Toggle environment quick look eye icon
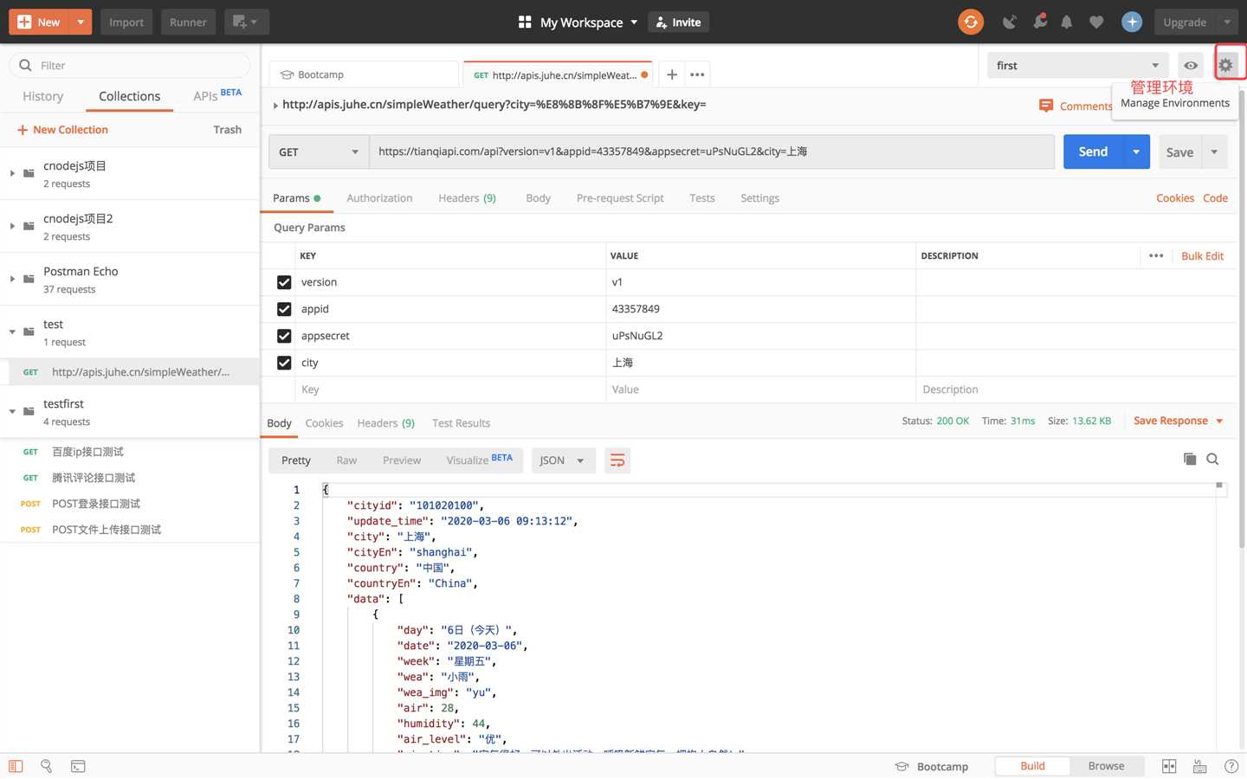Viewport: 1247px width, 779px height. click(x=1191, y=65)
